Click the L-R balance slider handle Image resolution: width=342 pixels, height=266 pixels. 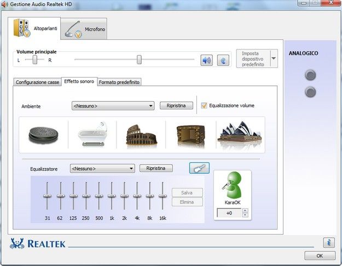[35, 60]
